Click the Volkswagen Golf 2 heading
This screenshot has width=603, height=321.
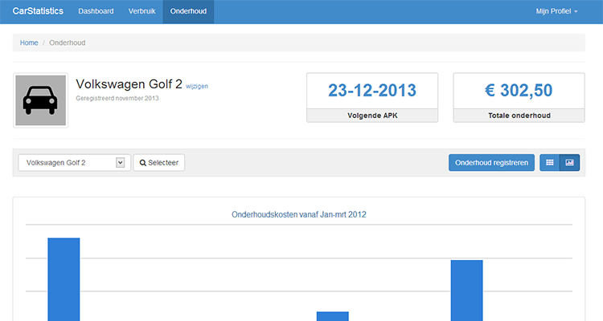[x=129, y=83]
